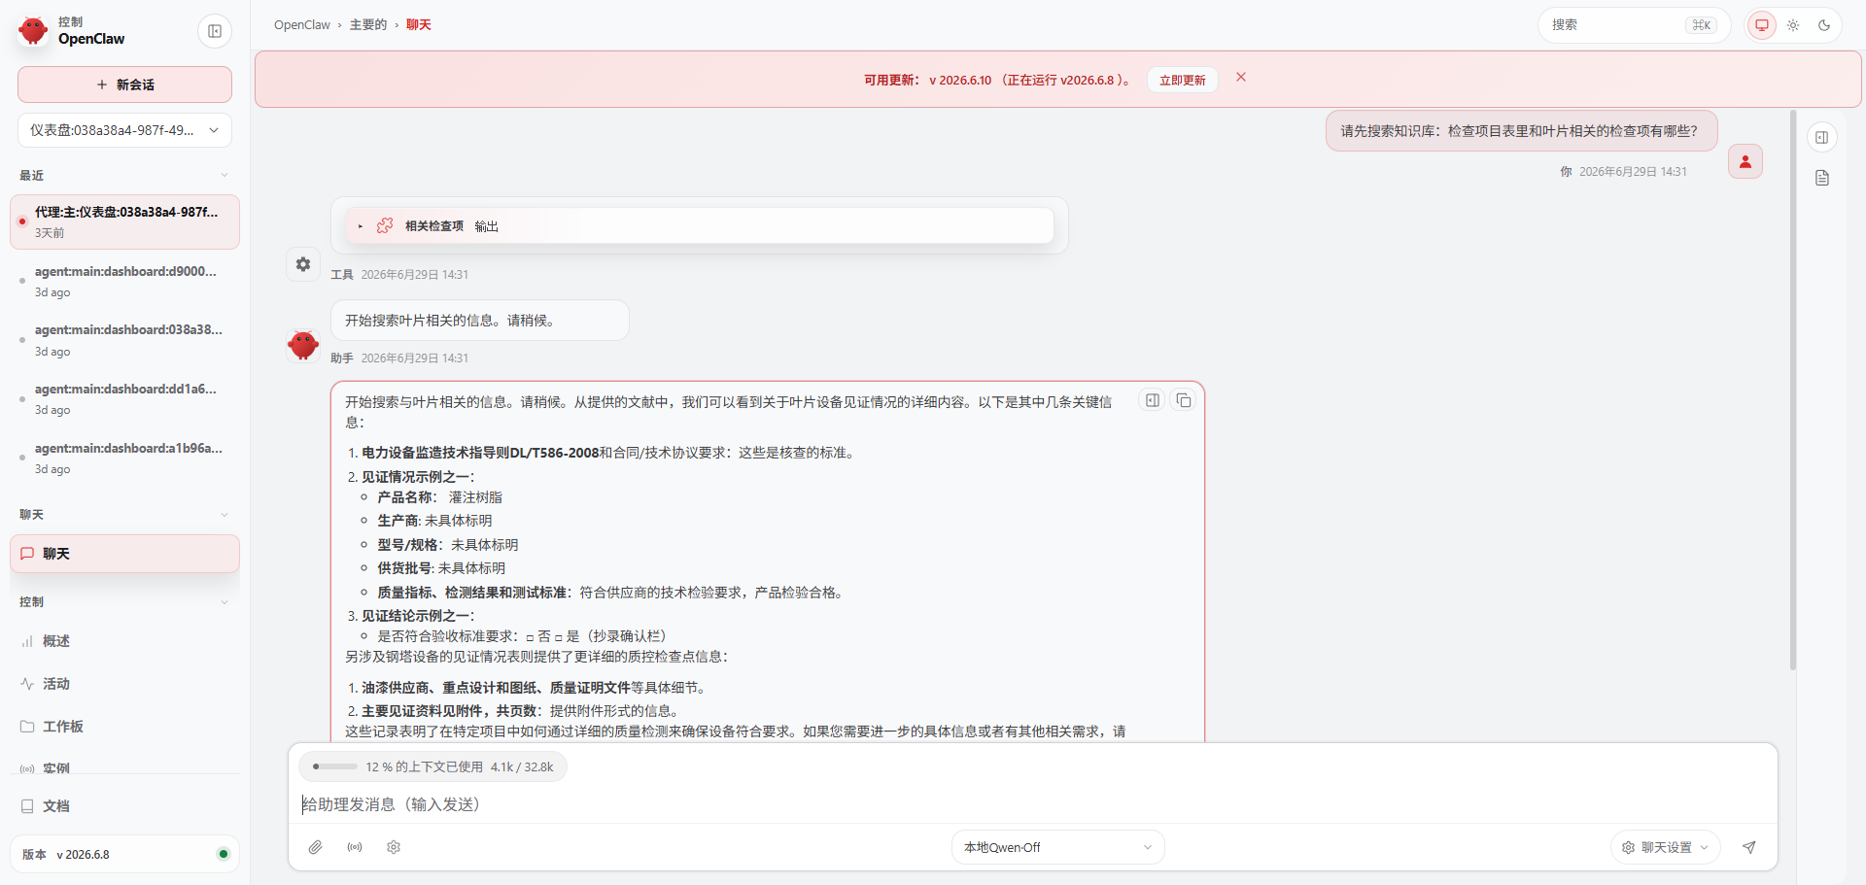Image resolution: width=1866 pixels, height=885 pixels.
Task: Go to 主要的 breadcrumb
Action: pyautogui.click(x=368, y=25)
